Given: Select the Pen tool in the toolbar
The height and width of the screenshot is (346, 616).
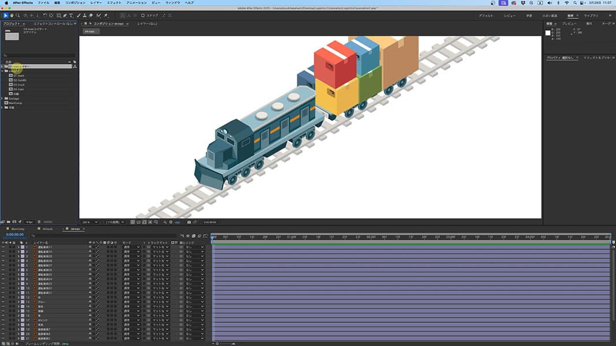Looking at the screenshot, I should click(65, 16).
